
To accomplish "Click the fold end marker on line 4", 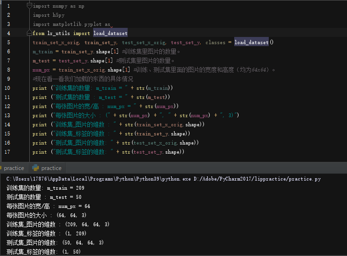I will pyautogui.click(x=29, y=33).
